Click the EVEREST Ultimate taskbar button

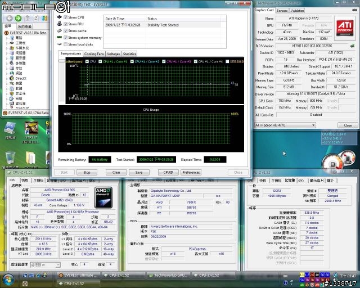pyautogui.click(x=79, y=275)
